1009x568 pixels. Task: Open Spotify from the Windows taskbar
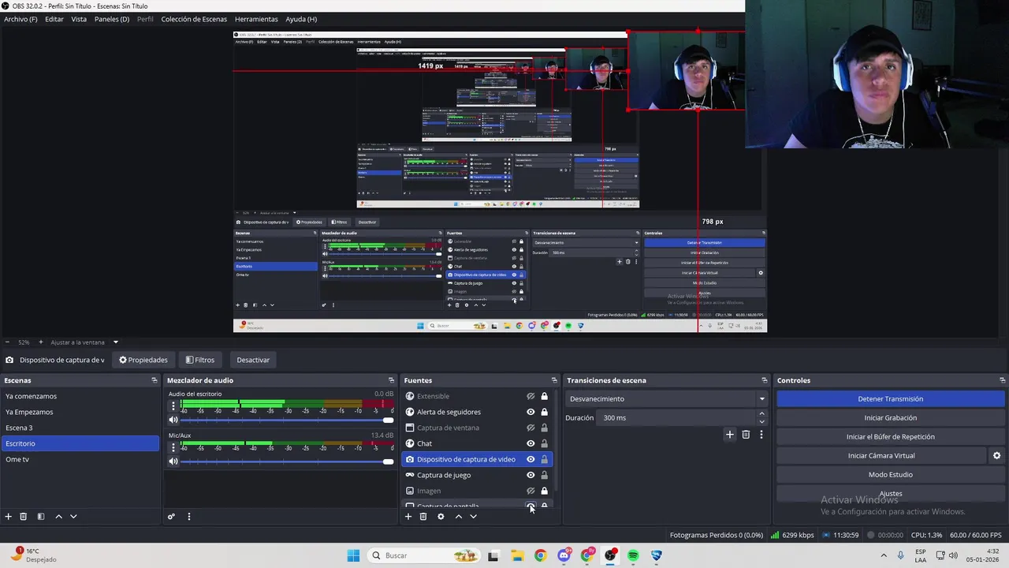(633, 555)
